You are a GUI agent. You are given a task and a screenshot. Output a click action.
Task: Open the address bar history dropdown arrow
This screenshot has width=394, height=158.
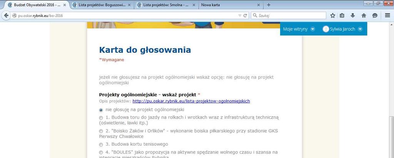tap(239, 15)
